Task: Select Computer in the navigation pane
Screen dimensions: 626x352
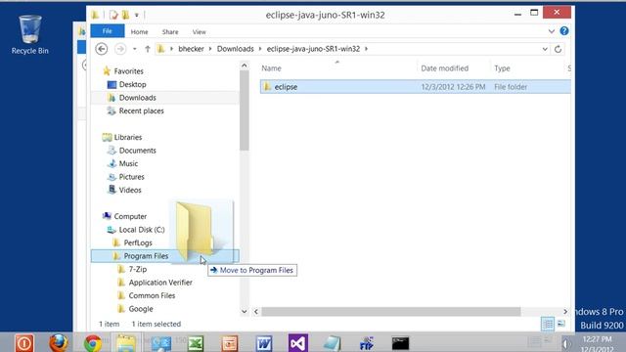Action: [x=130, y=216]
